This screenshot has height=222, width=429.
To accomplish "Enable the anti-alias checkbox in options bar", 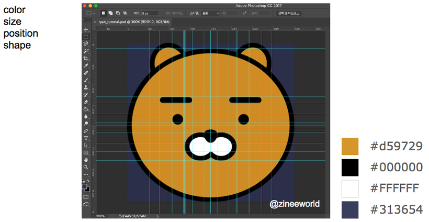I will pyautogui.click(x=162, y=13).
